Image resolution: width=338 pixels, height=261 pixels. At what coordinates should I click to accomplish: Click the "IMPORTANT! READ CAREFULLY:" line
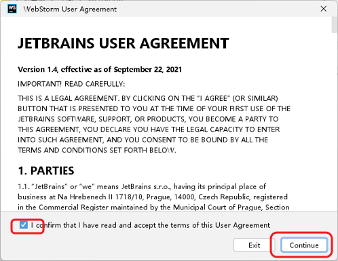71,84
